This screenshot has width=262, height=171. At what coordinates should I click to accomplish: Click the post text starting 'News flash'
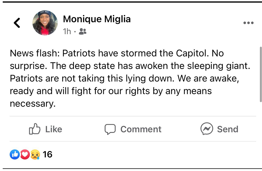click(116, 54)
